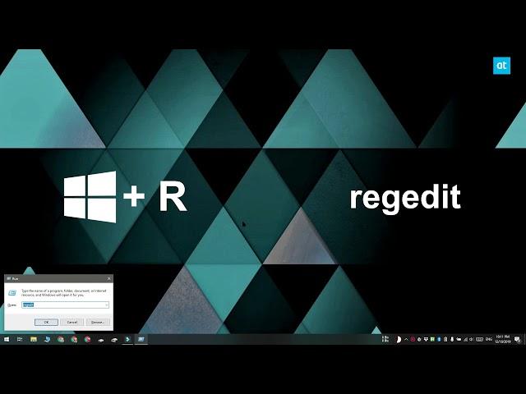Select the Run dialog taskbar button
This screenshot has width=526, height=394.
pos(141,339)
